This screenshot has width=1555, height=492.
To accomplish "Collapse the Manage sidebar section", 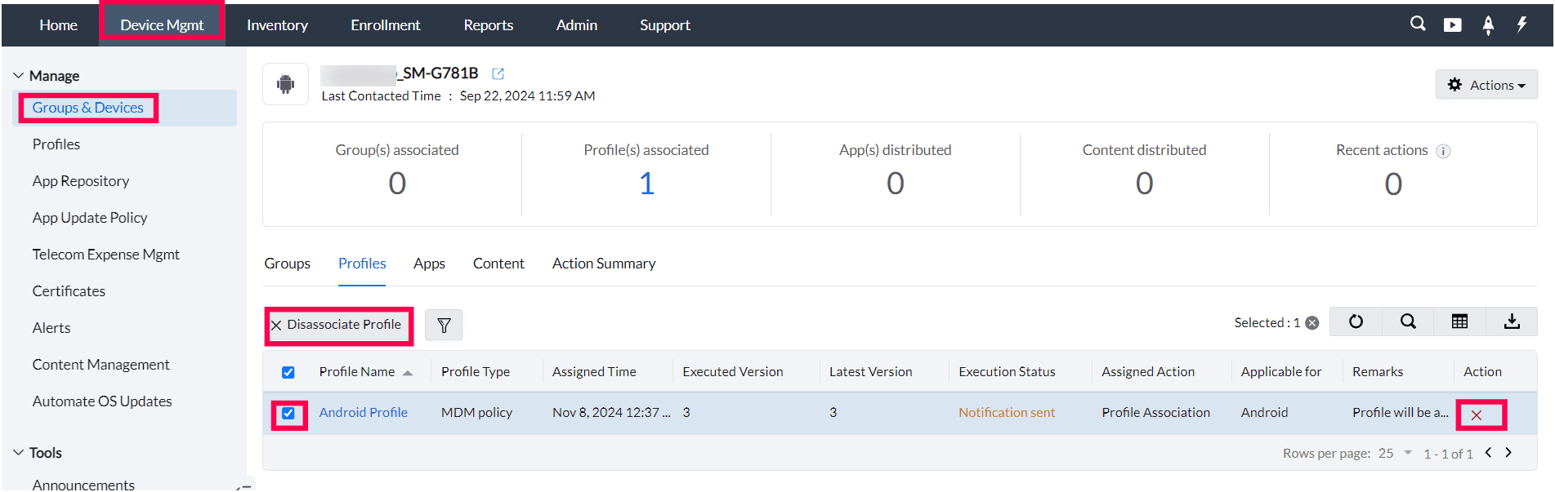I will pyautogui.click(x=19, y=76).
